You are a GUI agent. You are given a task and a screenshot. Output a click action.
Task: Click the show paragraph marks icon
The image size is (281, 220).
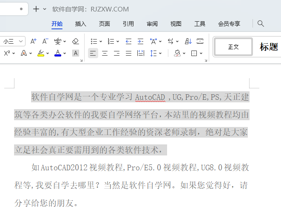pos(200,41)
